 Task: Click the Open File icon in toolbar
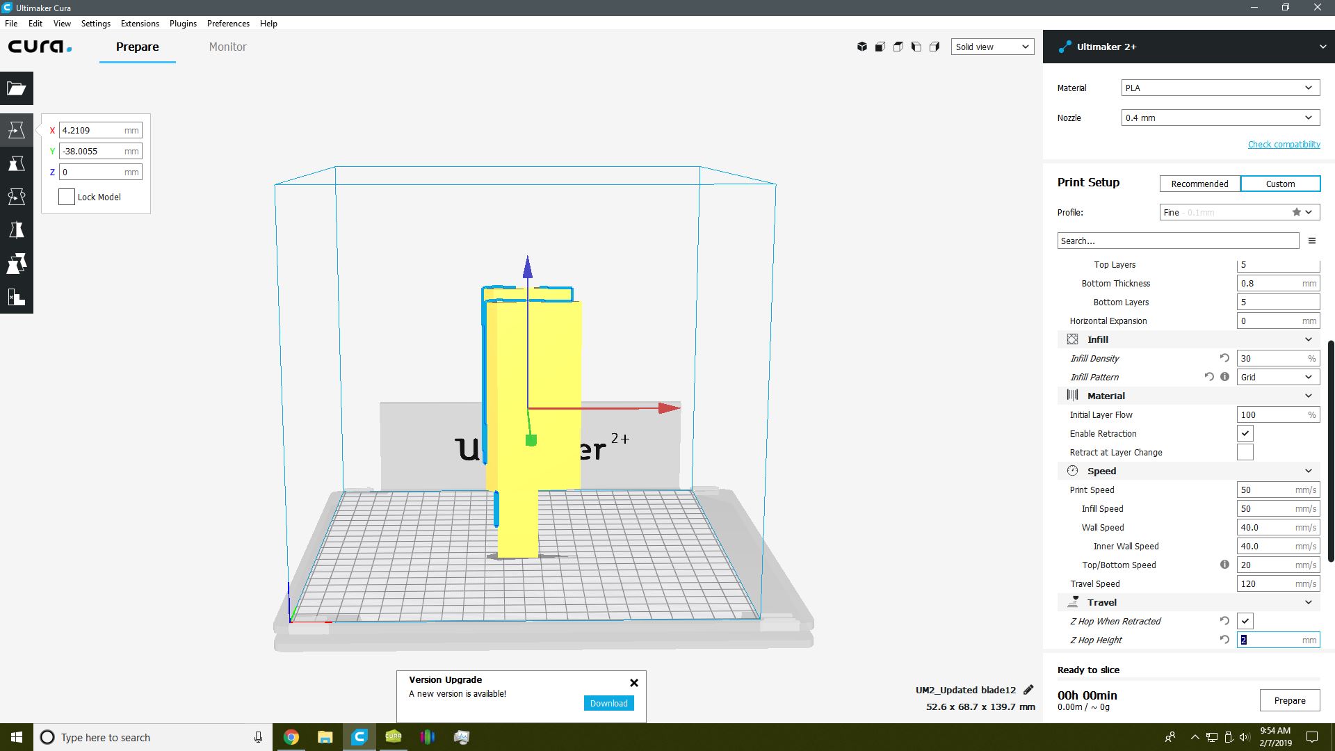point(17,88)
